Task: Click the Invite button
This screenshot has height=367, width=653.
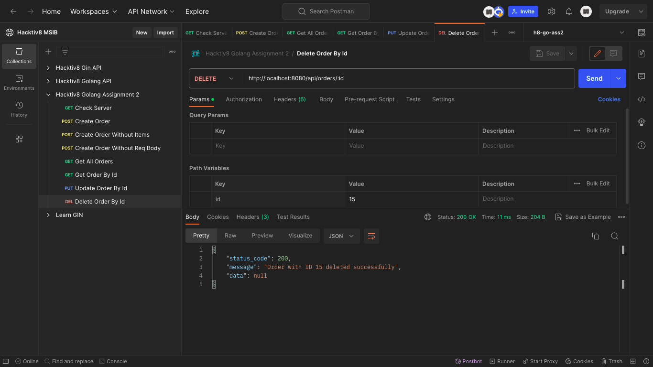Action: [x=523, y=11]
